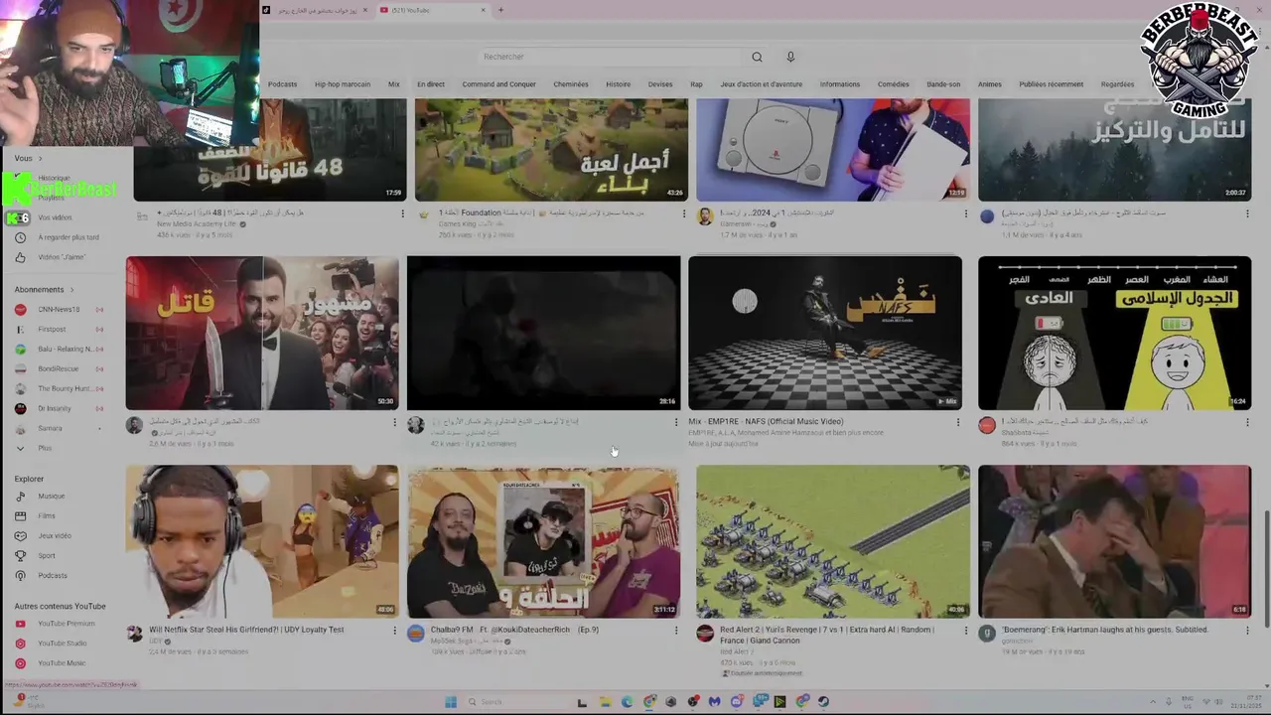Screen dimensions: 1271x715
Task: Expand the Abonnements section chevron
Action: [71, 290]
